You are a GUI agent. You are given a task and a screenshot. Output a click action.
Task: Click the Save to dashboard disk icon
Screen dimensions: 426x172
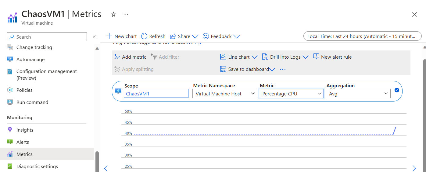tap(223, 69)
